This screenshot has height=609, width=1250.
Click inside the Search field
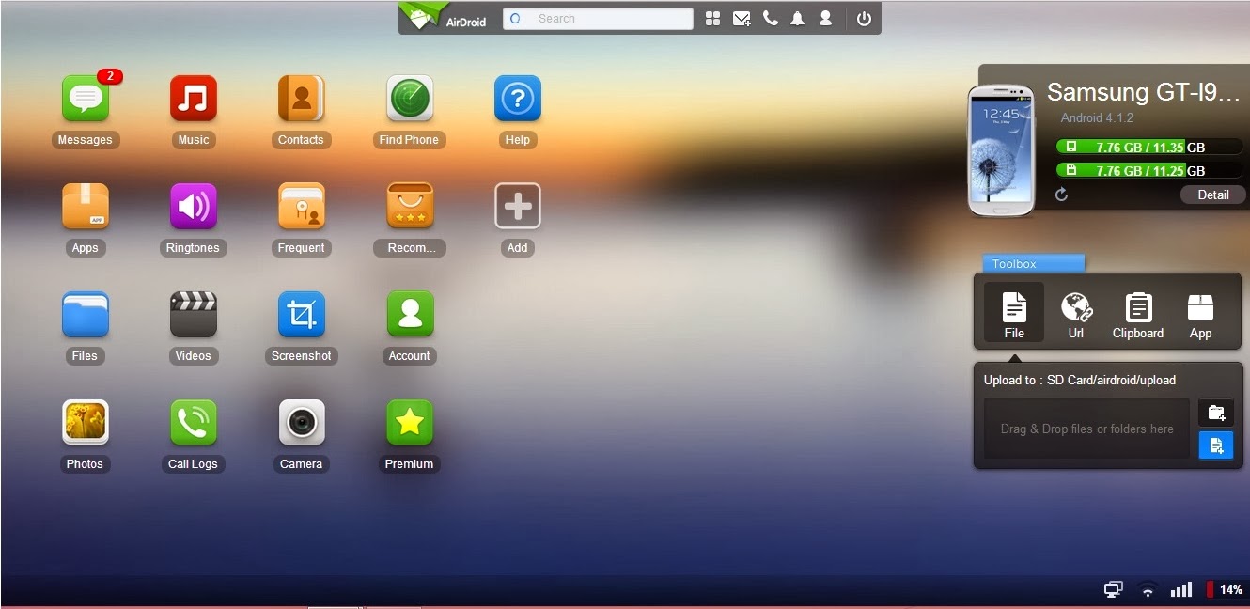597,18
